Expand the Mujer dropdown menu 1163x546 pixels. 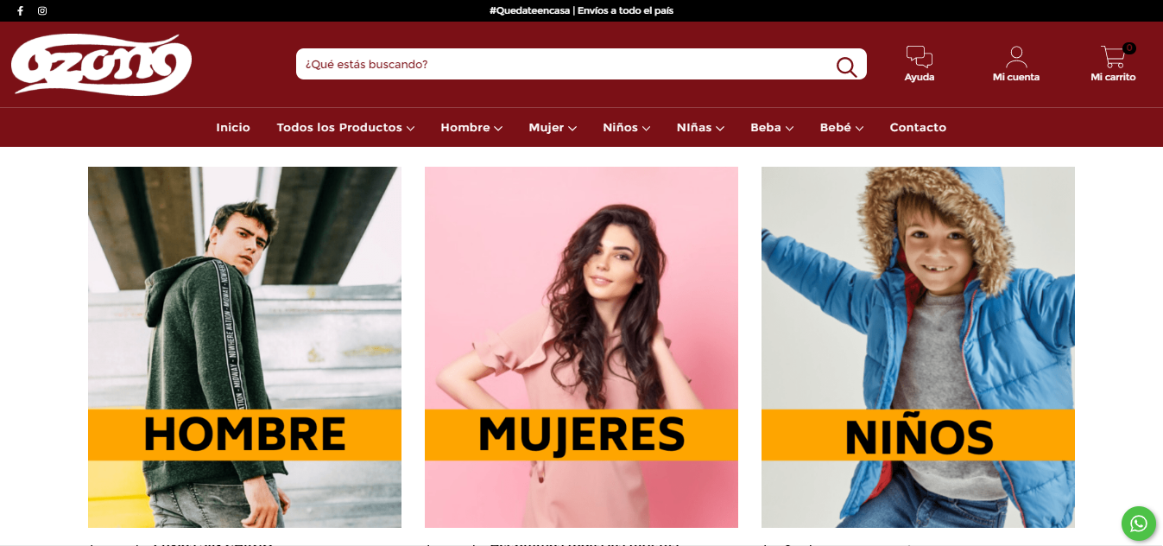click(553, 128)
